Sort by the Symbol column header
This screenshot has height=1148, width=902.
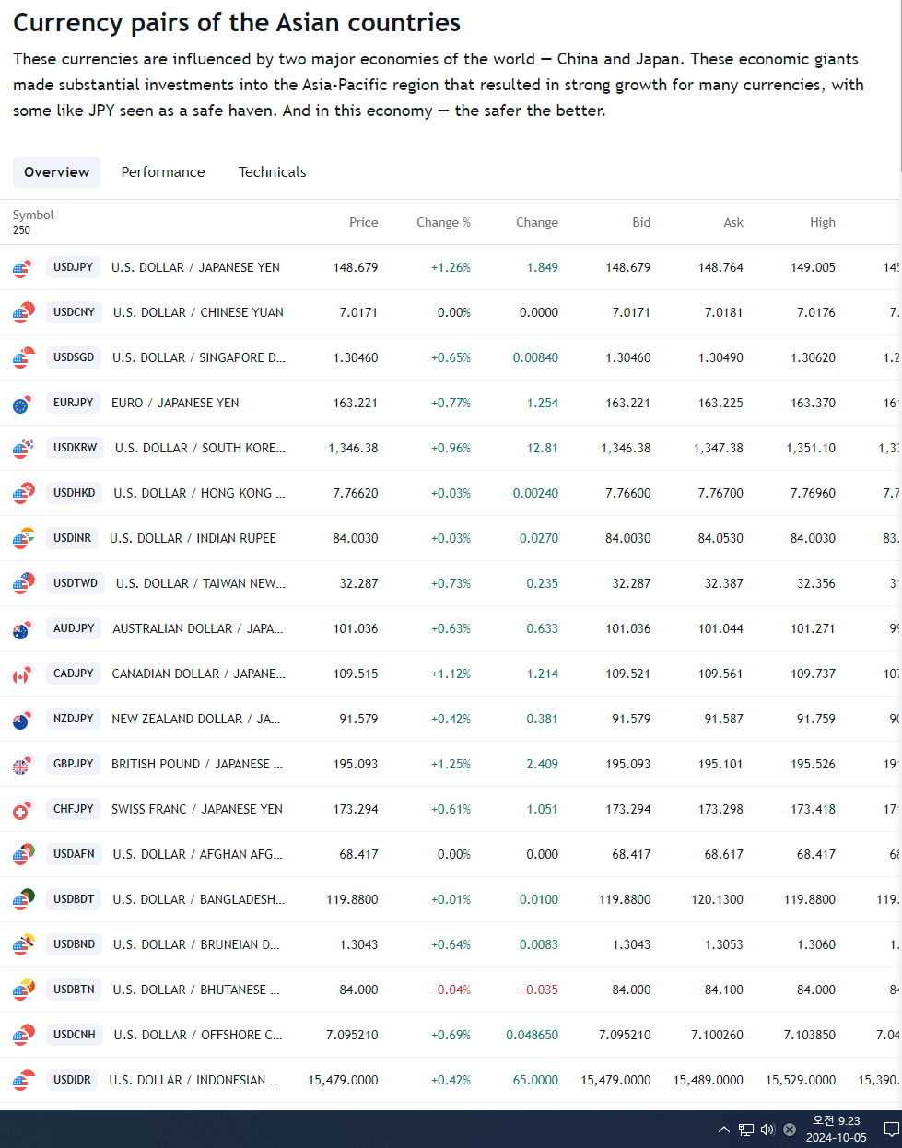point(33,215)
